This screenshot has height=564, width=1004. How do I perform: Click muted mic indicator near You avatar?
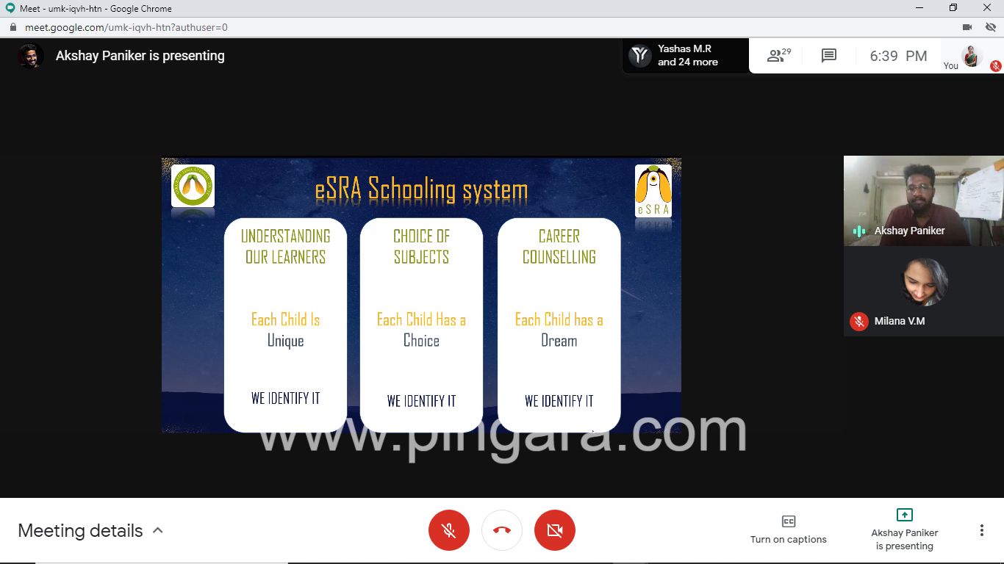point(995,65)
